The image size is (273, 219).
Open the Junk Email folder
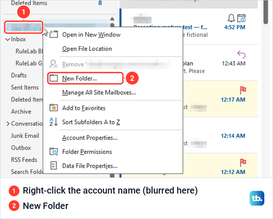(x=25, y=136)
